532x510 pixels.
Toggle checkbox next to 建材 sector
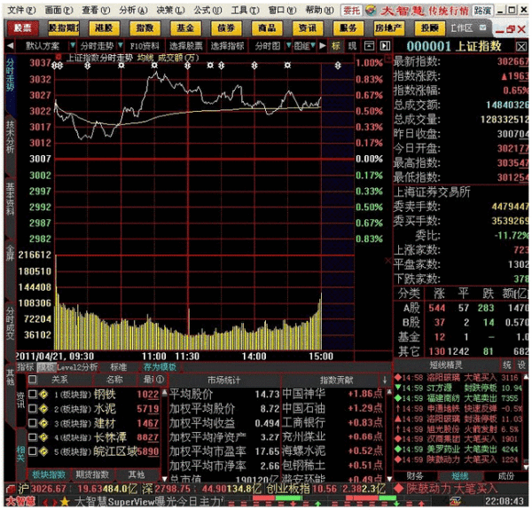[32, 422]
